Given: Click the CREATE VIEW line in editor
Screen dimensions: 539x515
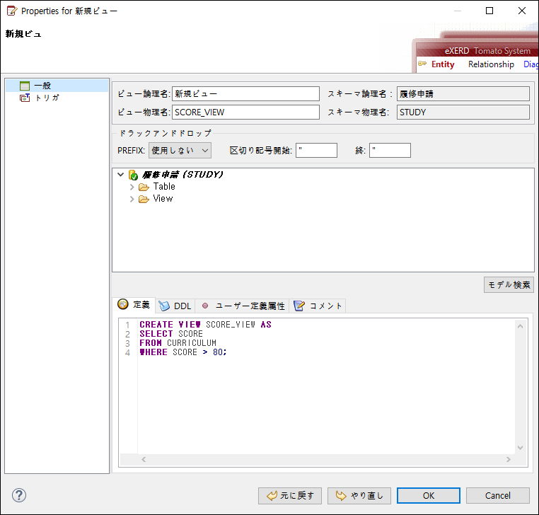Looking at the screenshot, I should pyautogui.click(x=205, y=325).
